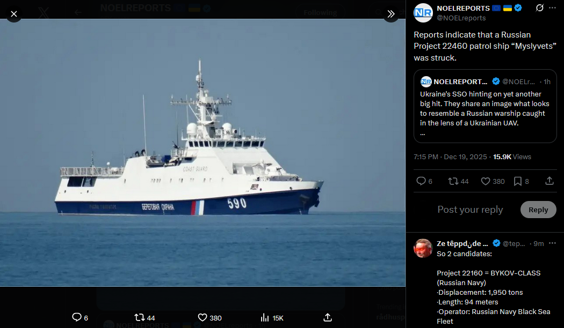This screenshot has height=328, width=564.
Task: Repost using the sidebar retweet icon
Action: [453, 181]
